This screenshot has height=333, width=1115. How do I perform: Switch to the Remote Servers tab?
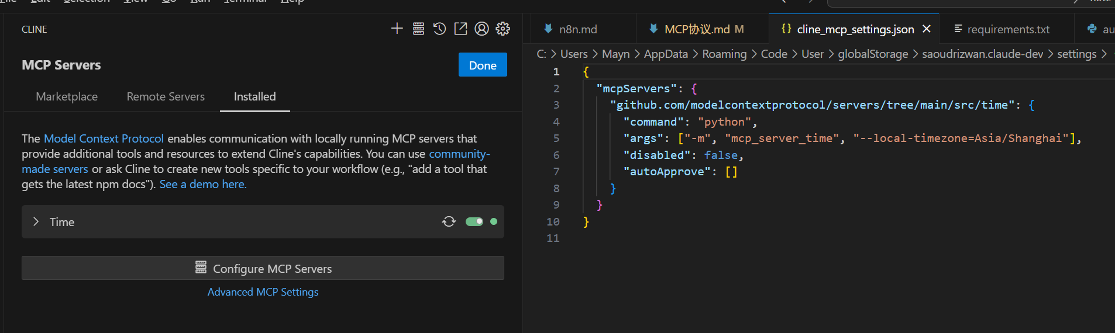click(x=166, y=96)
